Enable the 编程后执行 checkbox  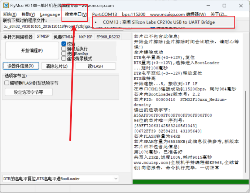64,48
